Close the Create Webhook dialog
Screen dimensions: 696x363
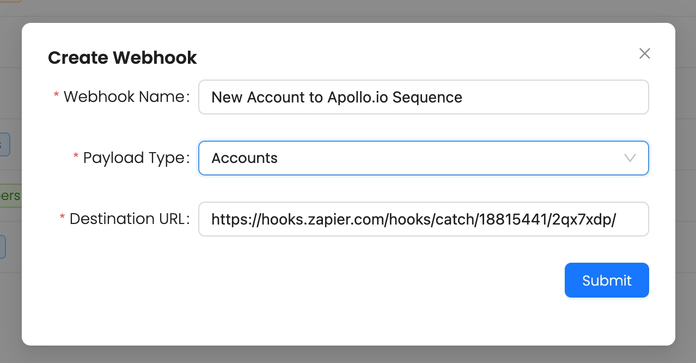[645, 53]
